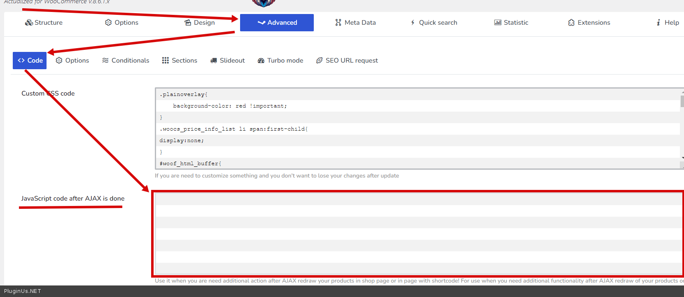The height and width of the screenshot is (297, 684).
Task: Click the '.woocs_price_info_list li span:first-child{' line
Action: 233,129
